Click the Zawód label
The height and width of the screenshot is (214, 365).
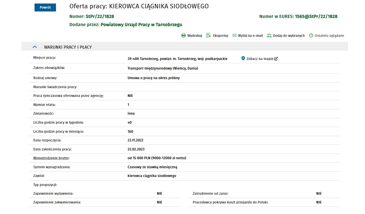coord(39,176)
